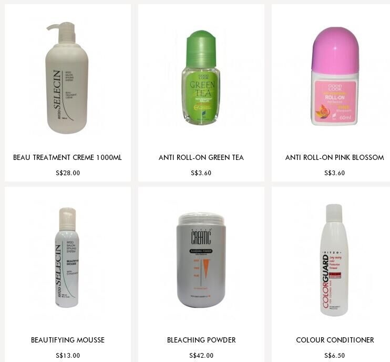Click the S$3.60 price under Pink Blossom
390x362 pixels.
(334, 173)
